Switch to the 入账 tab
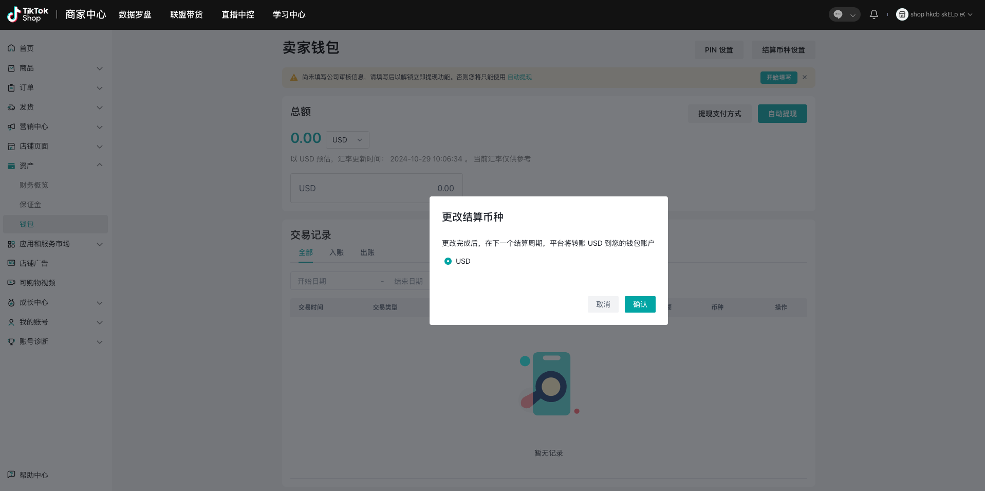The height and width of the screenshot is (491, 985). 337,252
